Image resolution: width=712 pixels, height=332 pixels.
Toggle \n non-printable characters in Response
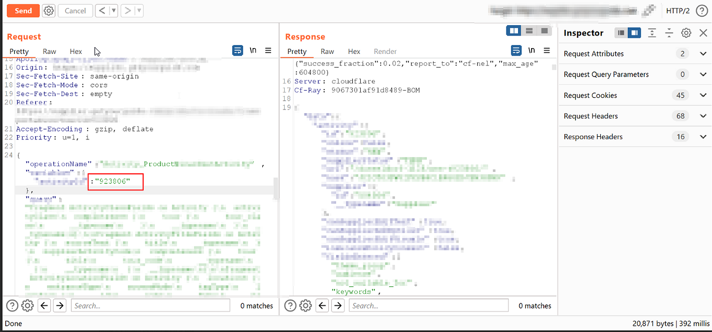pyautogui.click(x=531, y=50)
